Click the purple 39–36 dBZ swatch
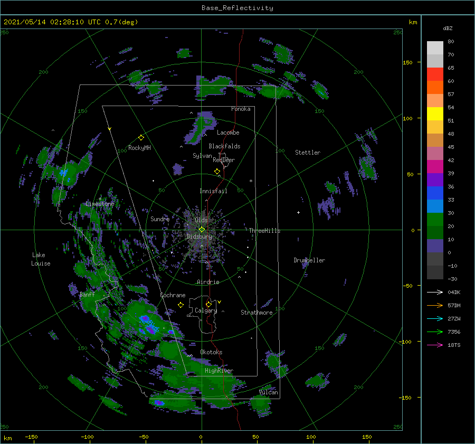This screenshot has height=444, width=475. [435, 180]
